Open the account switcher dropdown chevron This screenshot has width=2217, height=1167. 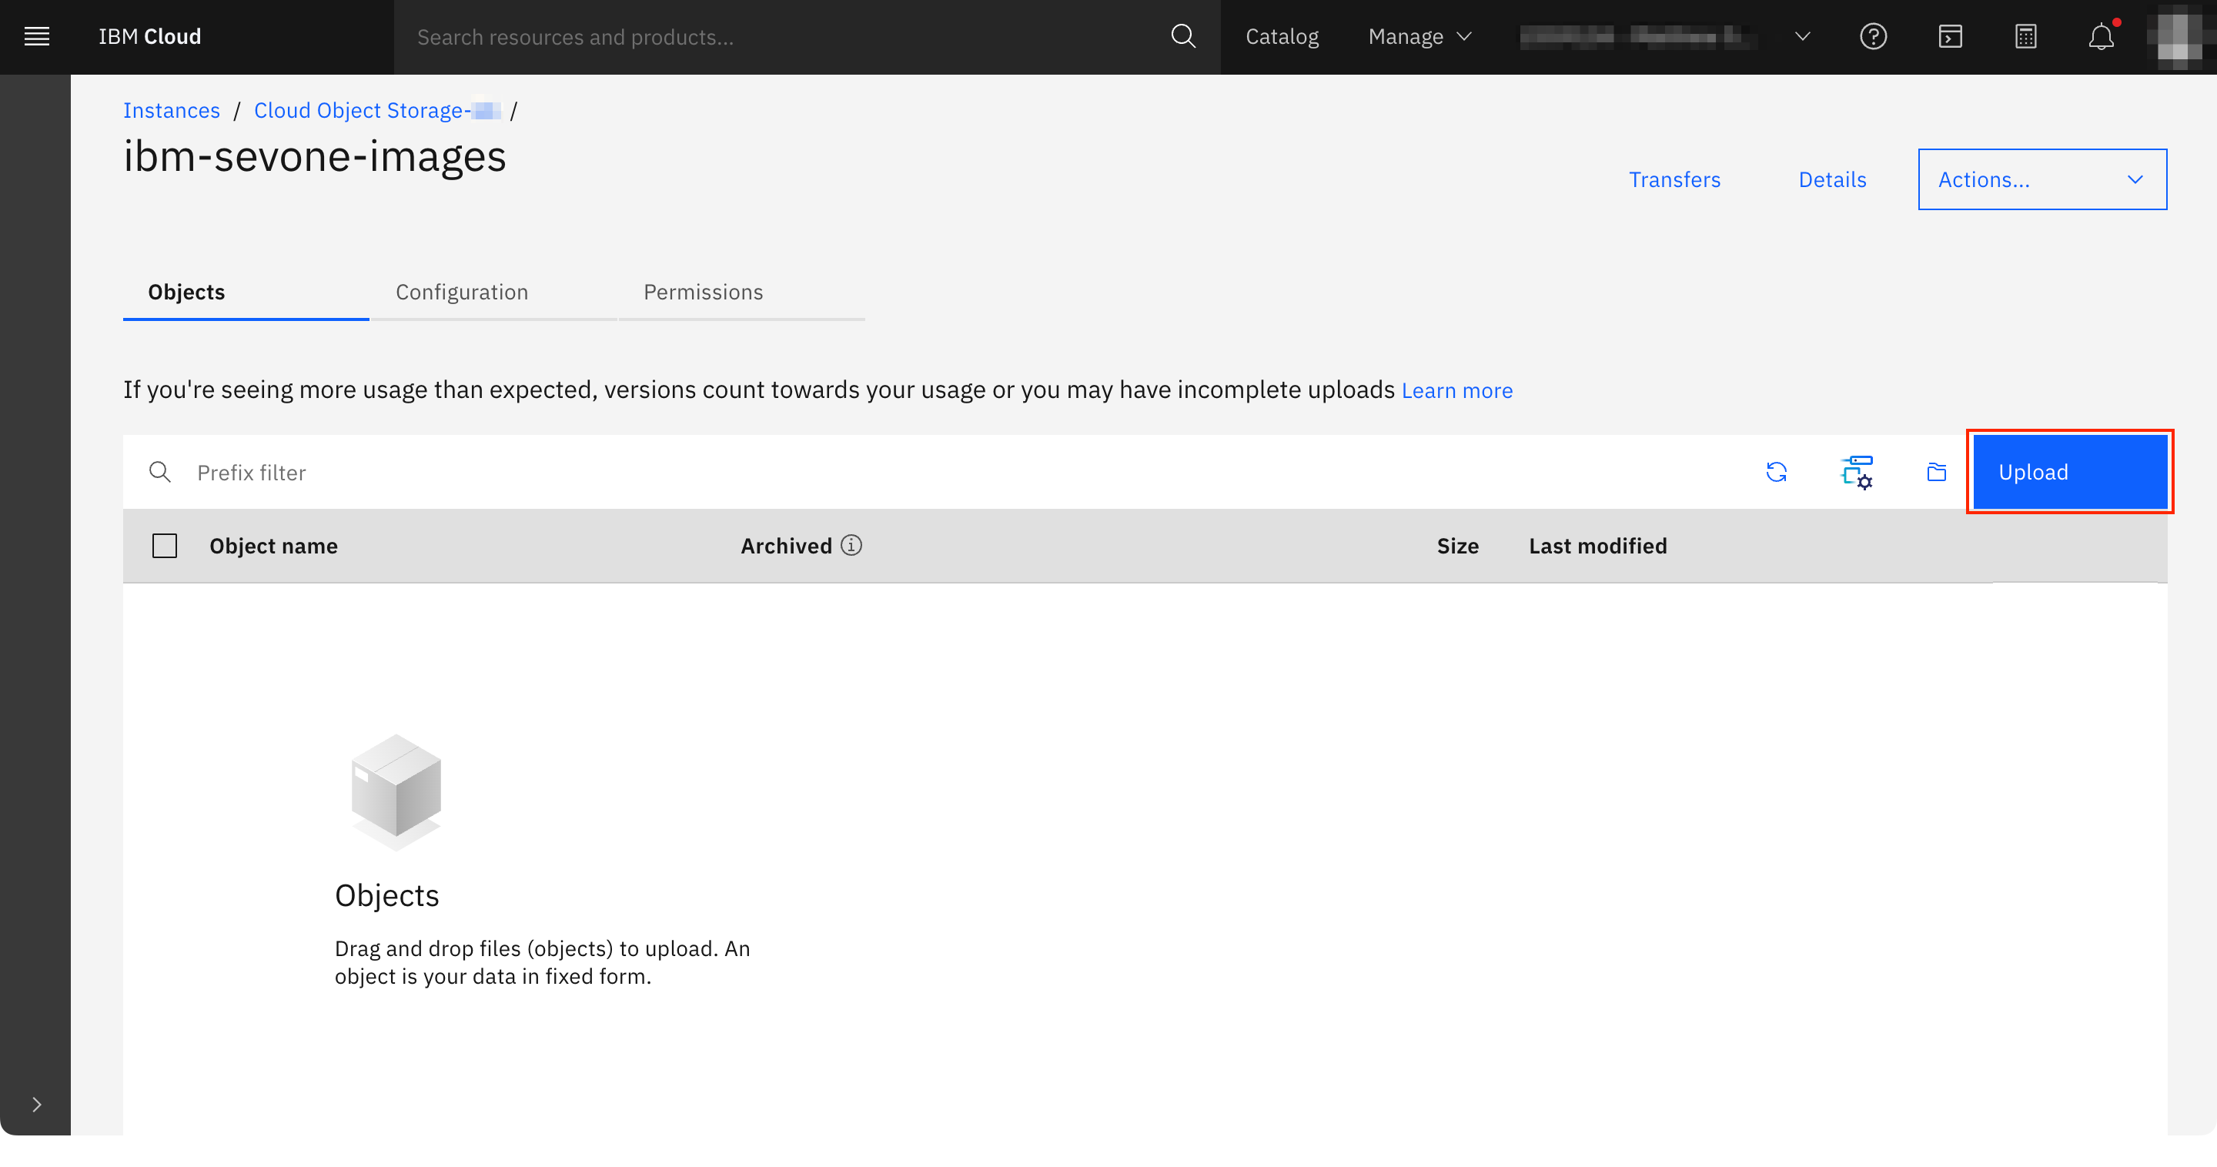click(x=1802, y=36)
